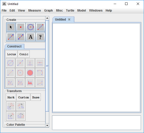Select the line creation tool

(21, 37)
